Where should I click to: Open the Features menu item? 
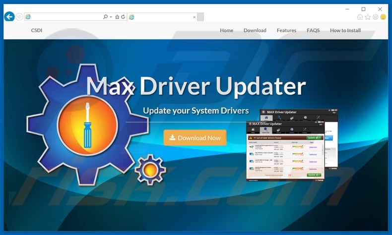(x=286, y=30)
